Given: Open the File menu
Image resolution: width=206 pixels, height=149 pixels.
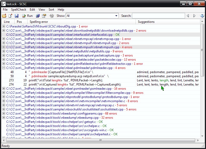Looking at the screenshot, I should [x=5, y=10].
